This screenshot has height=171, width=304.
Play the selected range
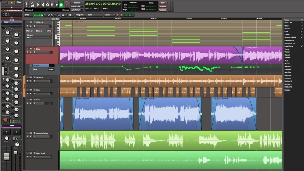[x=52, y=4]
